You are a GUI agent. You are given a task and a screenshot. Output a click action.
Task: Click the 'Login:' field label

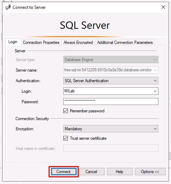pyautogui.click(x=27, y=91)
